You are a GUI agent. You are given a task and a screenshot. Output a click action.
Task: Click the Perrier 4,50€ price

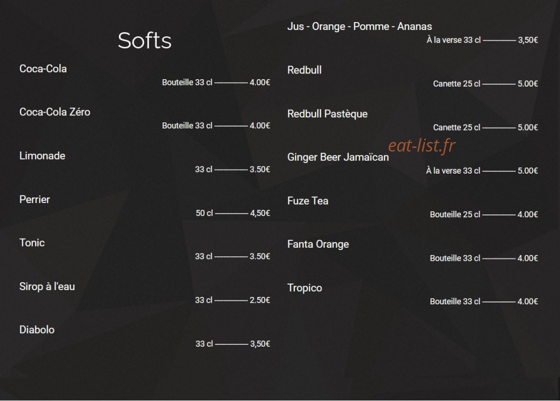pos(260,213)
